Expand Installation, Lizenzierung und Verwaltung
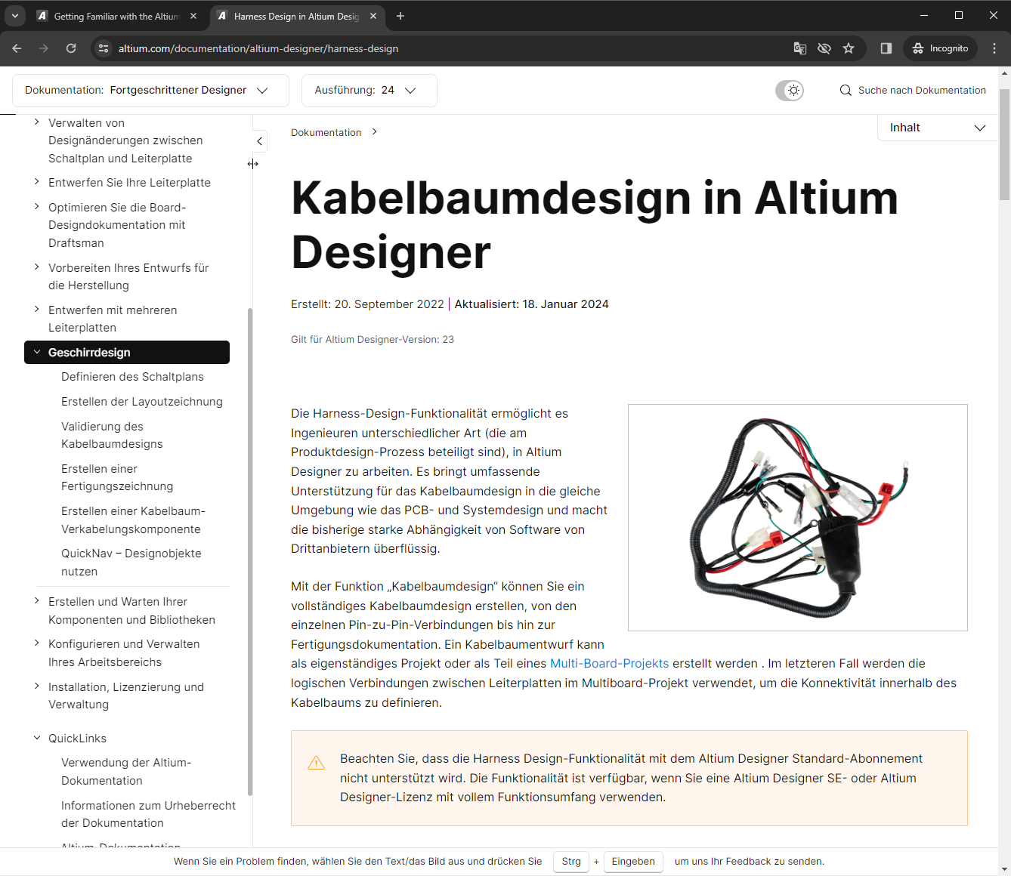This screenshot has width=1011, height=876. [x=37, y=686]
